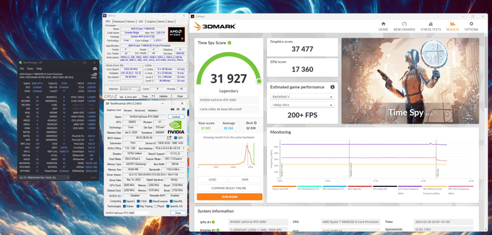Screen dimensions: 492x235
Task: Click the green check next to GPU #1
Action: [213, 222]
